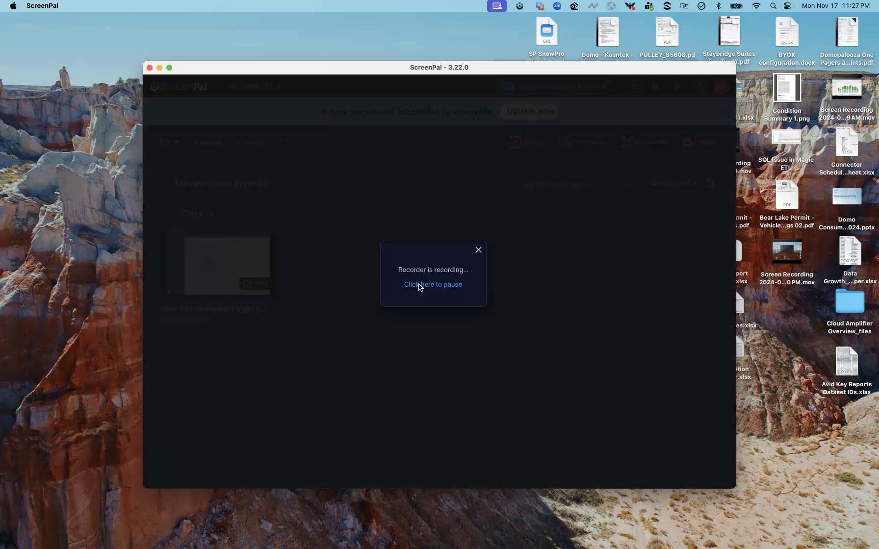Click the Update now button

tap(529, 111)
